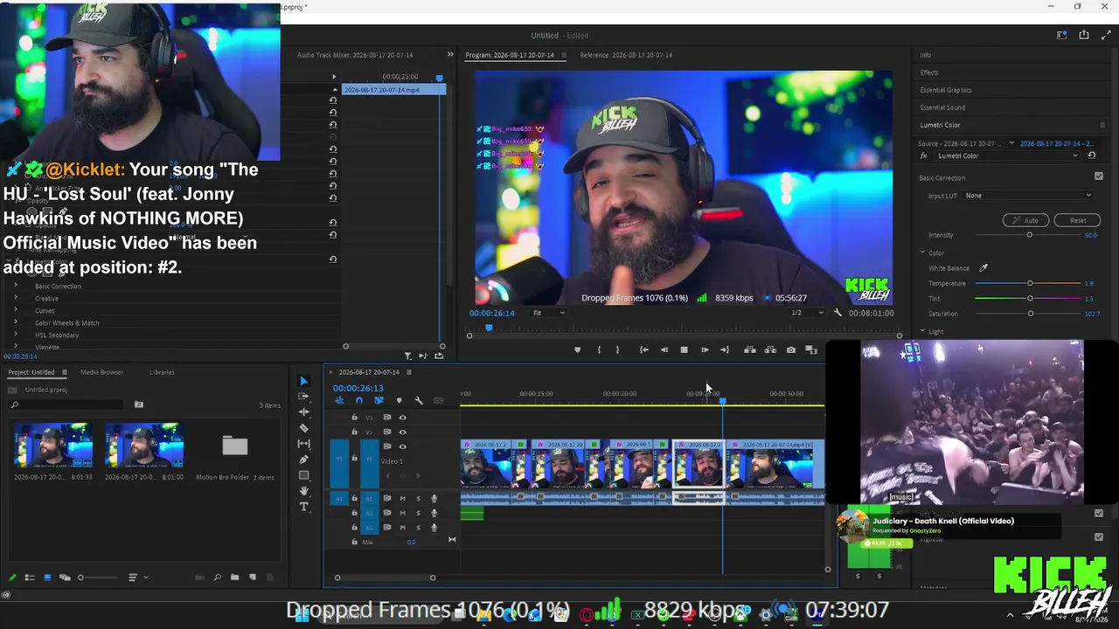Open Timeline Display Settings wrench
The width and height of the screenshot is (1119, 629).
(x=419, y=400)
